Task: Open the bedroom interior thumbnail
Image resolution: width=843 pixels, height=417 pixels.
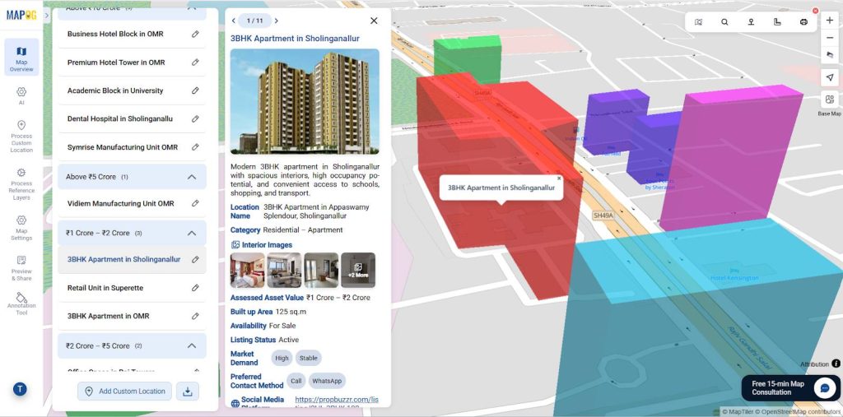Action: 247,270
